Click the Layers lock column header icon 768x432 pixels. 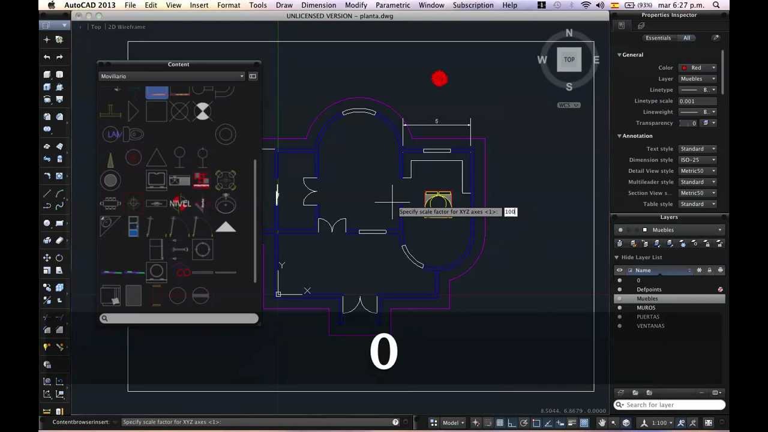coord(709,270)
